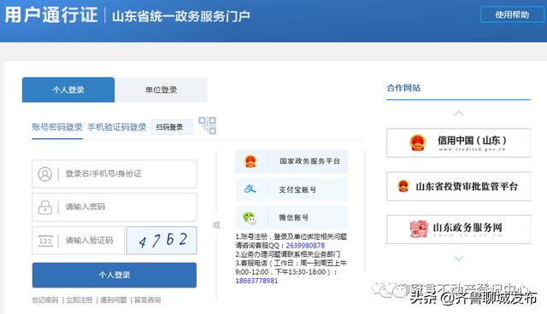
Task: Click the 山东省统一政务服务门户 header text
Action: pos(180,16)
